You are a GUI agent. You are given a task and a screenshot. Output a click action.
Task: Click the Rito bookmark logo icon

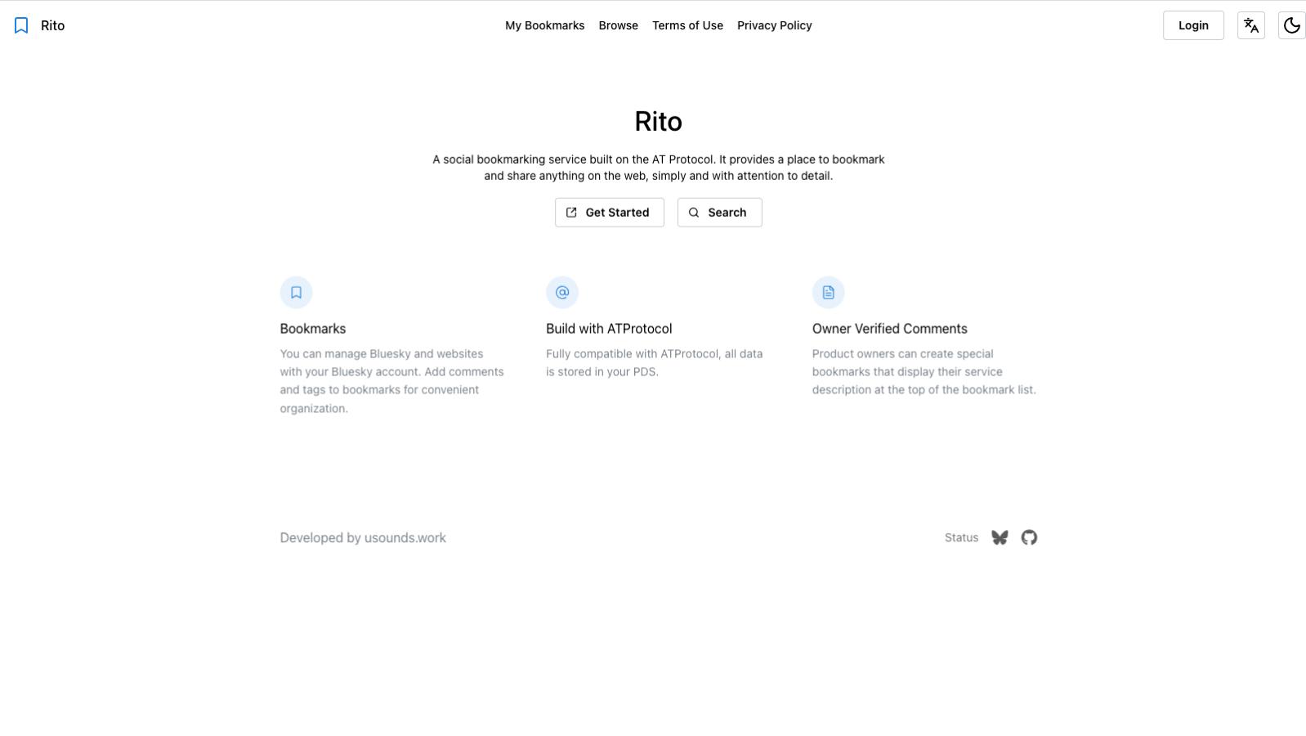pos(21,25)
